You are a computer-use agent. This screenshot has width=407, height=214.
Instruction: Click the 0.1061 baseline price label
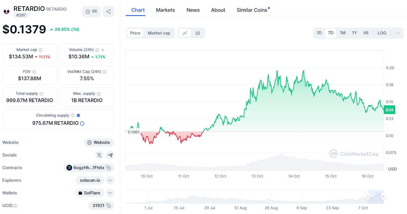134,132
